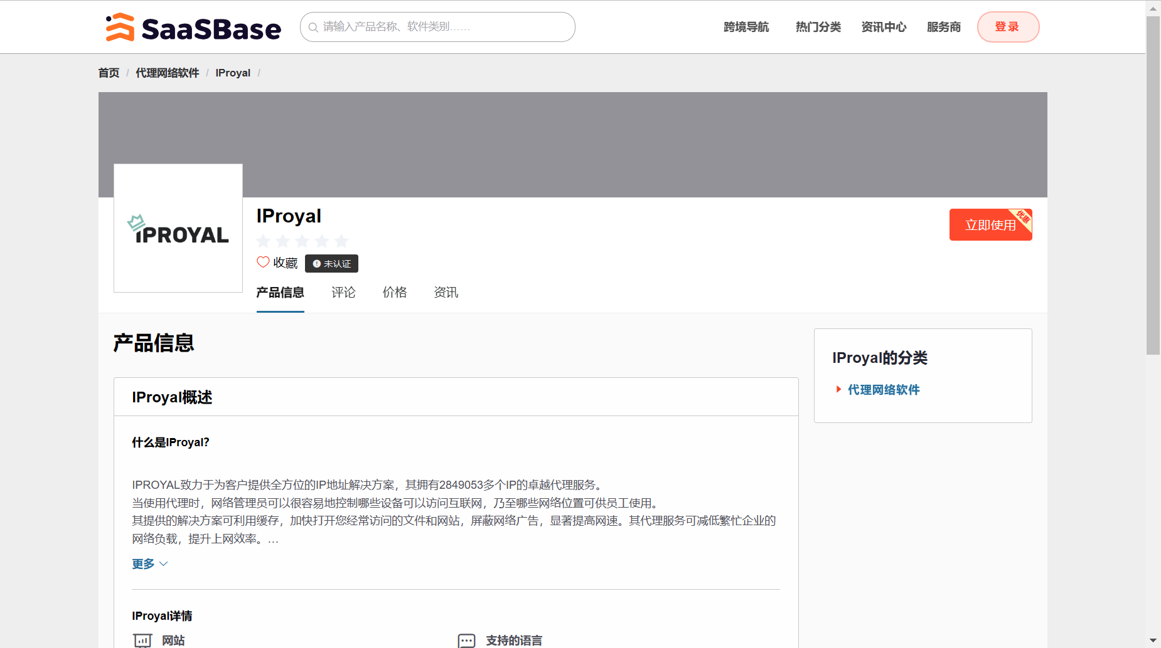Open 代理网络软件 breadcrumb link
1161x648 pixels.
[168, 73]
